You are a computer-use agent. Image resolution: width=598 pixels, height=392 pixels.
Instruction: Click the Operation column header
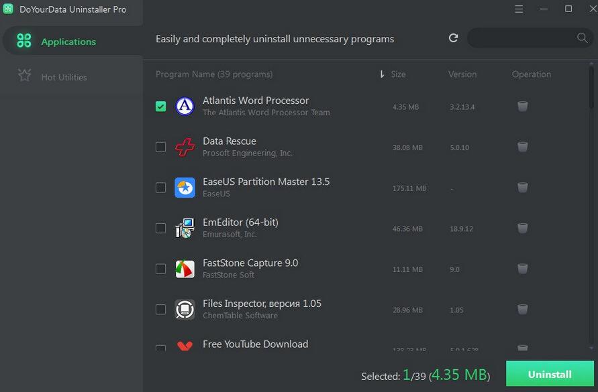pyautogui.click(x=532, y=74)
